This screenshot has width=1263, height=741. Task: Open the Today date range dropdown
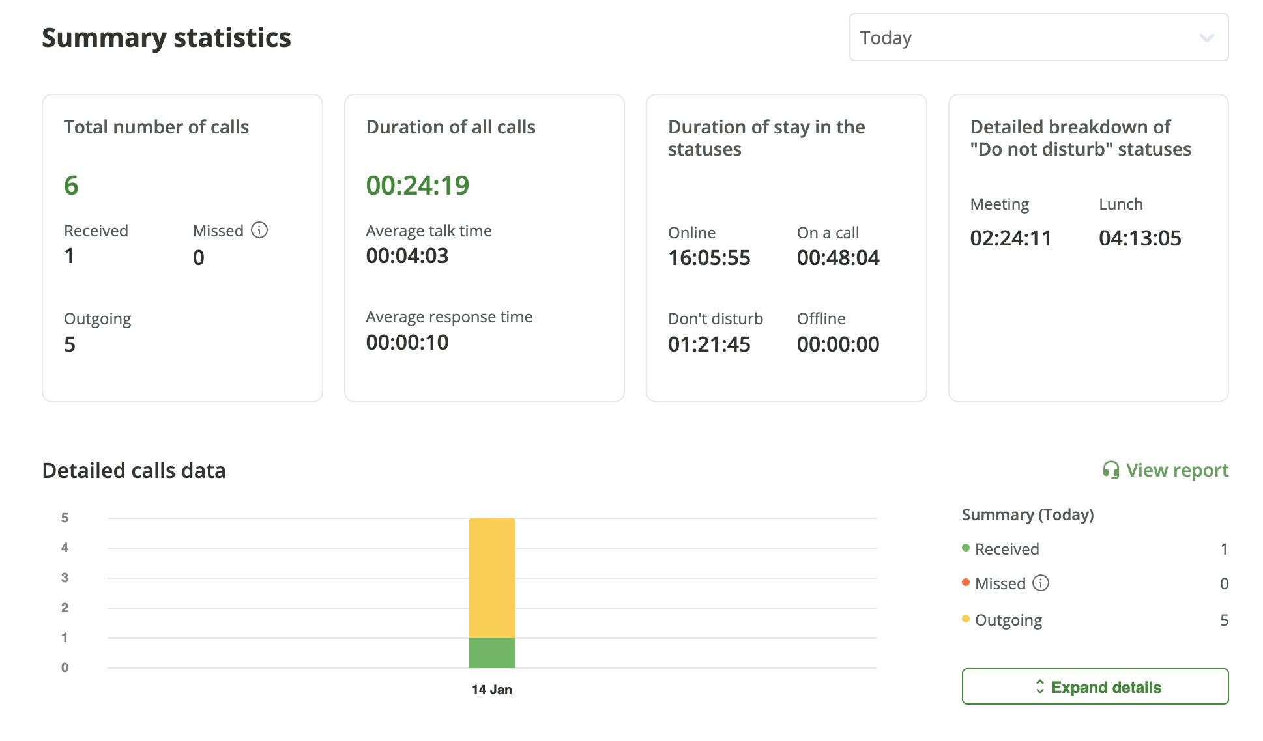pyautogui.click(x=1039, y=37)
